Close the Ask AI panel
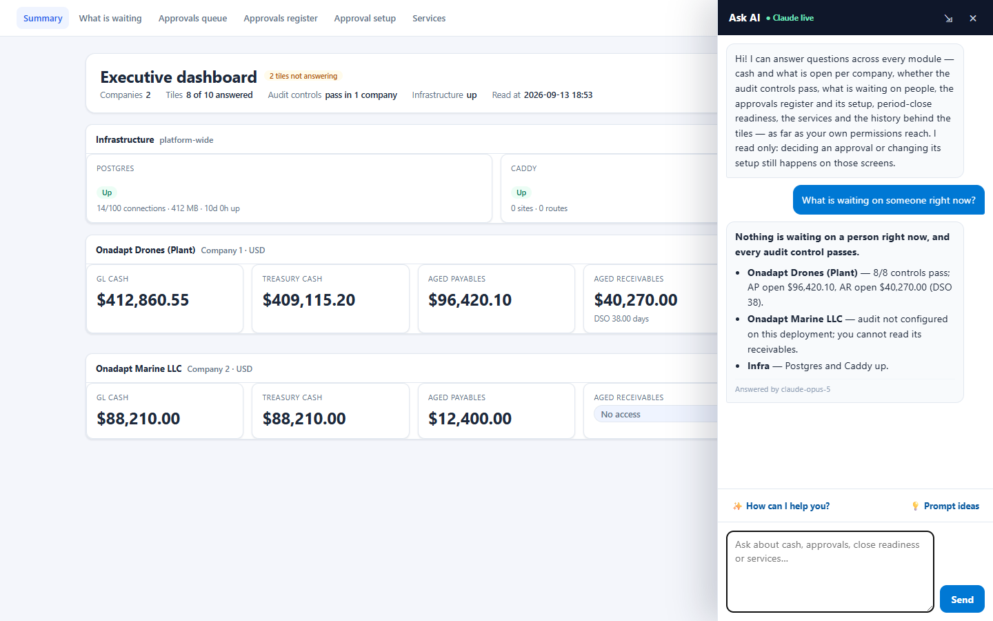 pyautogui.click(x=973, y=19)
